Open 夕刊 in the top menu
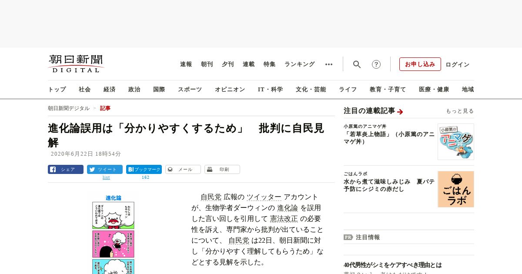This screenshot has height=274, width=522. point(228,64)
